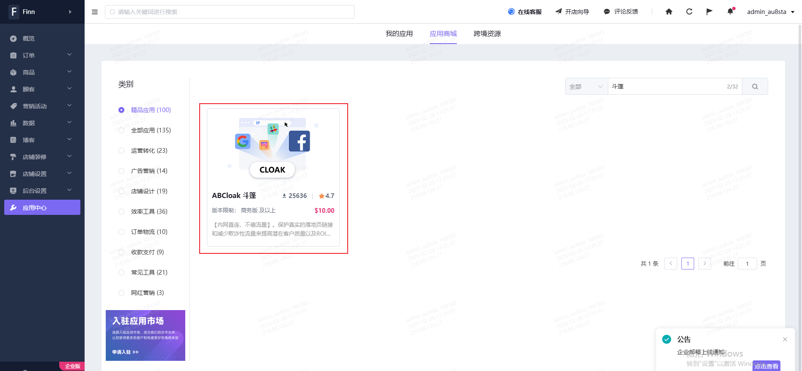This screenshot has width=802, height=371.
Task: Click the 博客 blog icon
Action: [x=14, y=140]
